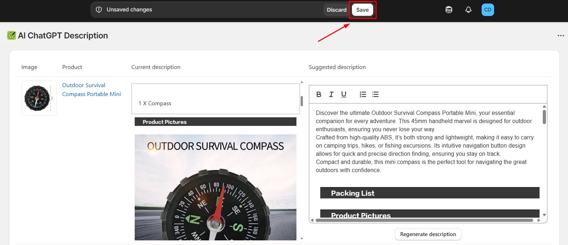The image size is (568, 245).
Task: Click the suggested description vertical scrollbar thumb
Action: pyautogui.click(x=544, y=117)
